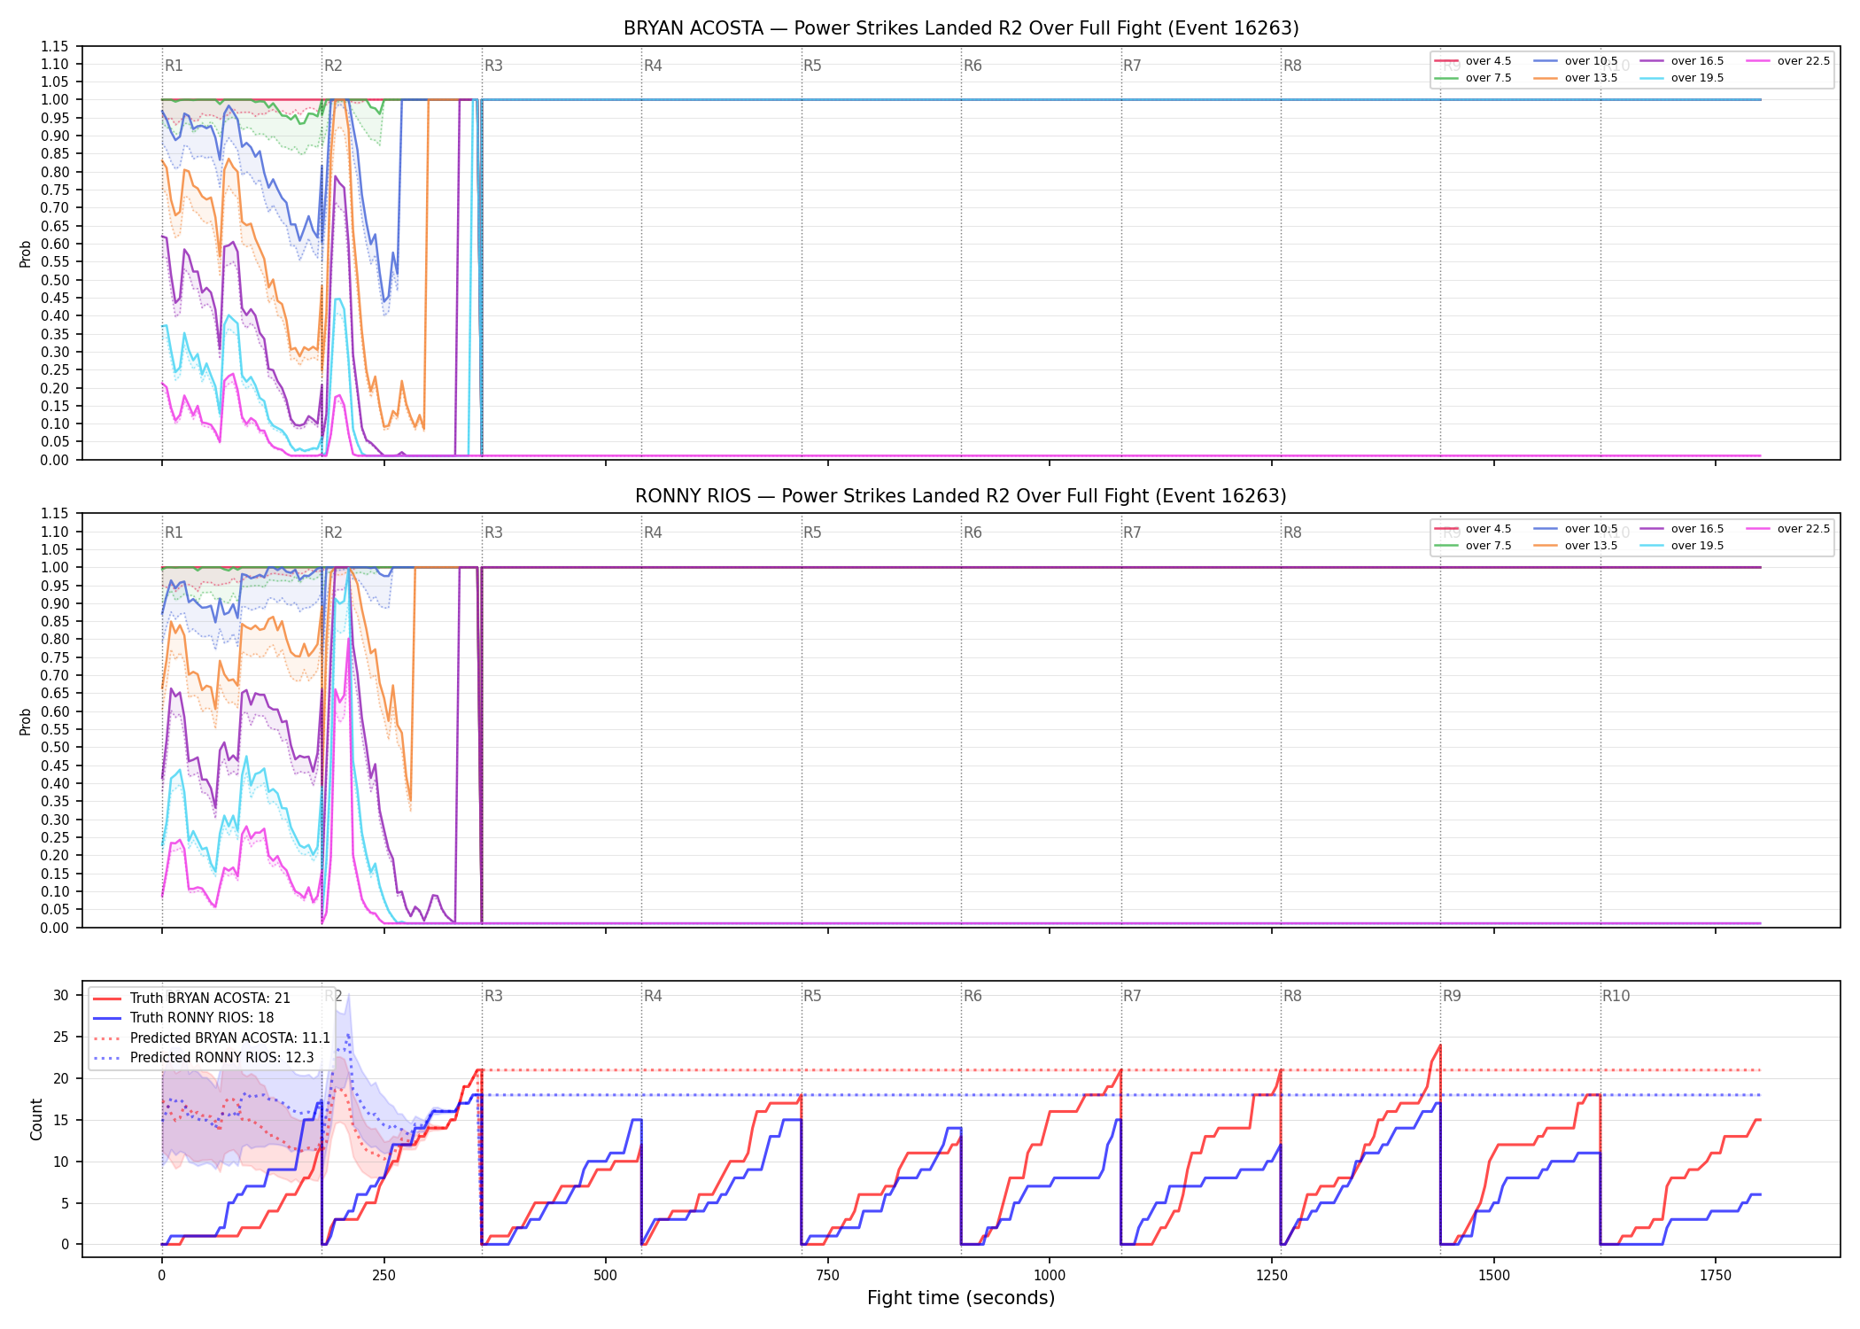Viewport: 1860px width, 1329px height.
Task: Click the 'over 4.5' legend entry in top chart
Action: [x=1473, y=61]
